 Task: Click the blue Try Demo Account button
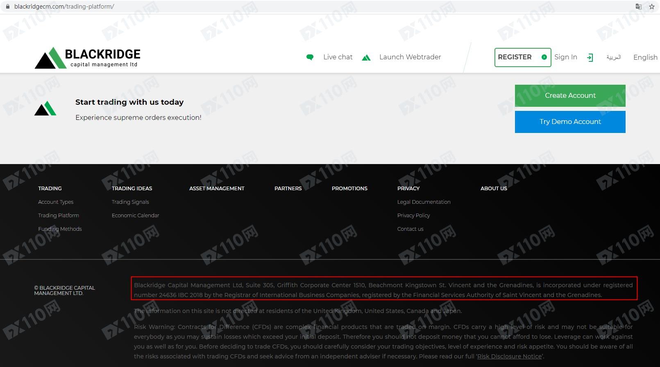[570, 122]
